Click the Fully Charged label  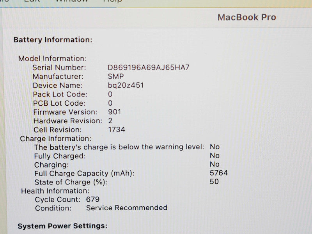tap(60, 156)
